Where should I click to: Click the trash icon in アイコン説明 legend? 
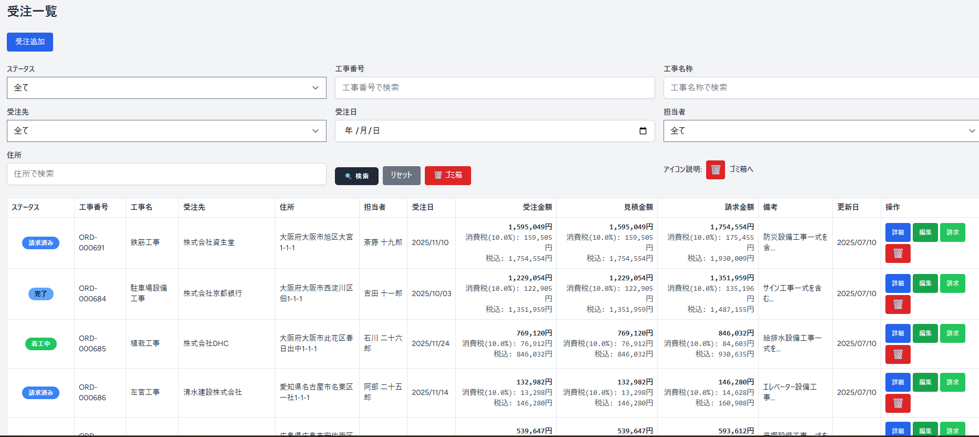click(715, 170)
